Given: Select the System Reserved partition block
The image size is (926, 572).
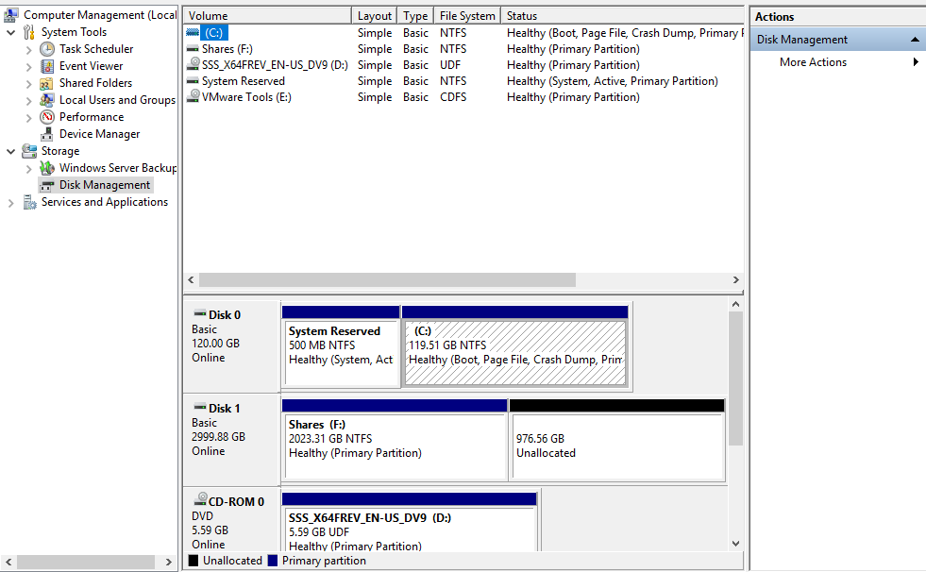Looking at the screenshot, I should (x=341, y=346).
